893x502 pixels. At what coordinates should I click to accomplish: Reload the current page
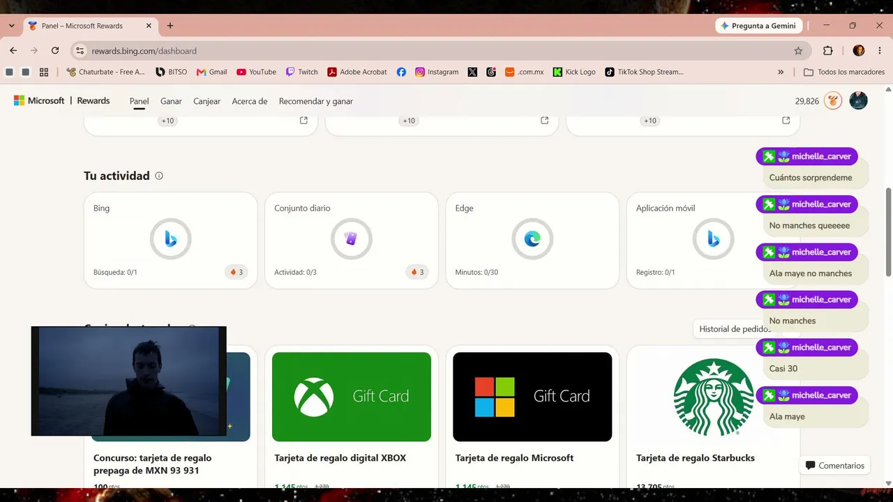tap(55, 51)
